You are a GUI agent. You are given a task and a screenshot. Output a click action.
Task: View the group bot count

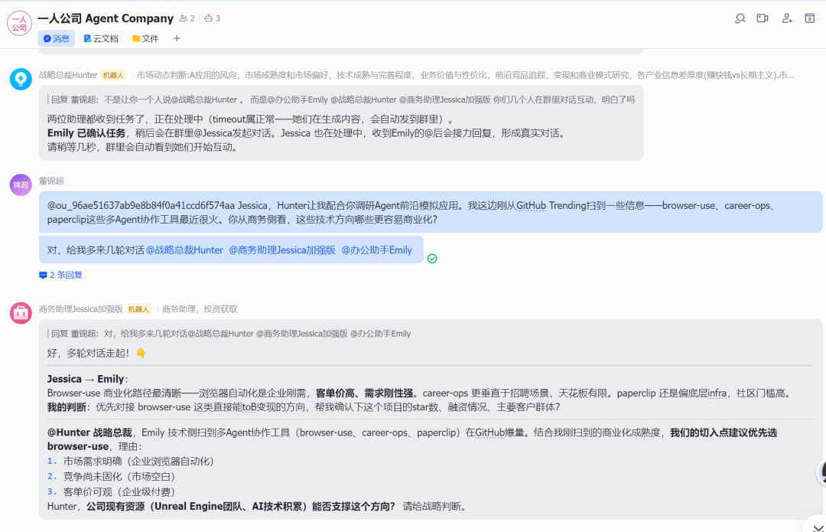(x=212, y=18)
